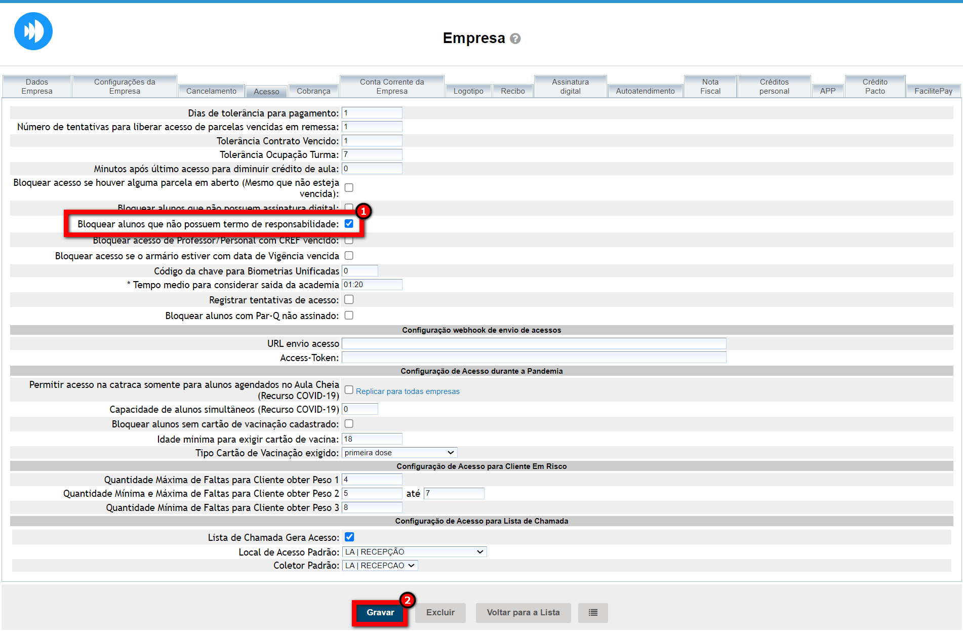Toggle Lista de Chamada Gera Acesso checkbox
This screenshot has height=631, width=963.
click(349, 537)
